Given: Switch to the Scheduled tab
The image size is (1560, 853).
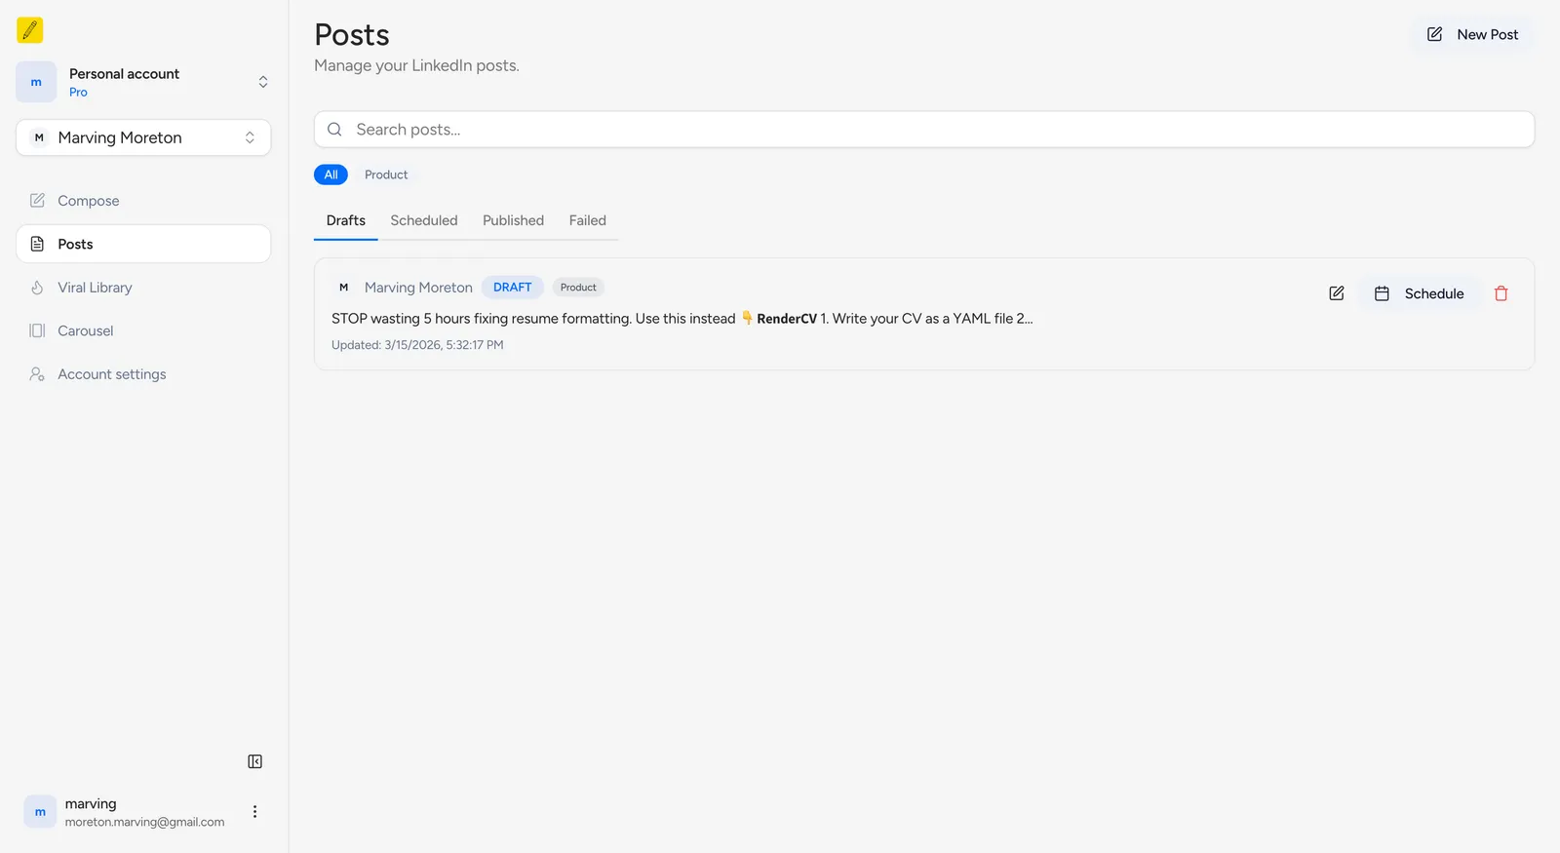Looking at the screenshot, I should (424, 221).
